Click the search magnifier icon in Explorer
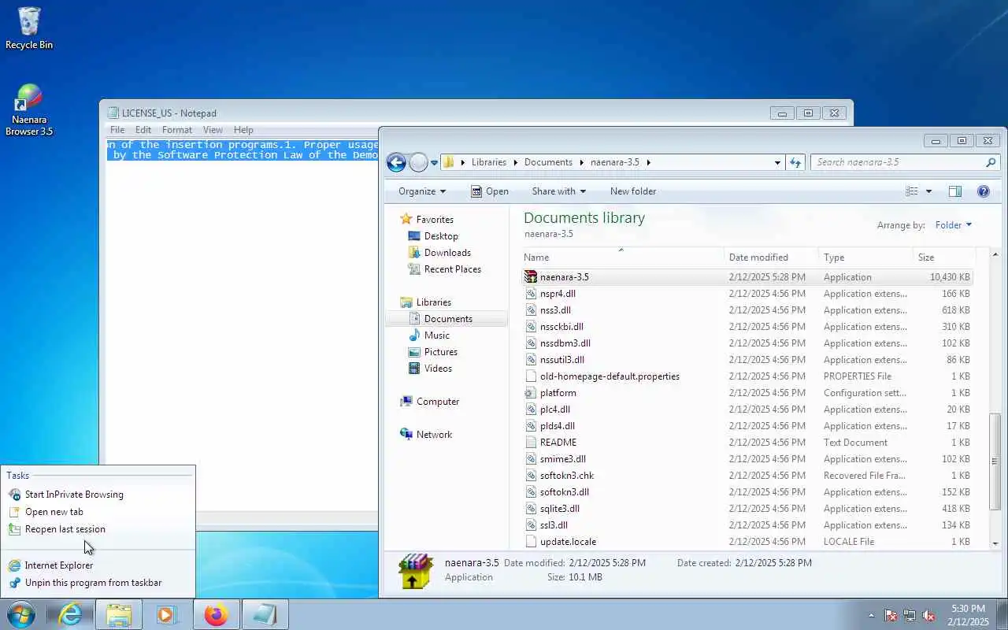1008x630 pixels. click(991, 162)
